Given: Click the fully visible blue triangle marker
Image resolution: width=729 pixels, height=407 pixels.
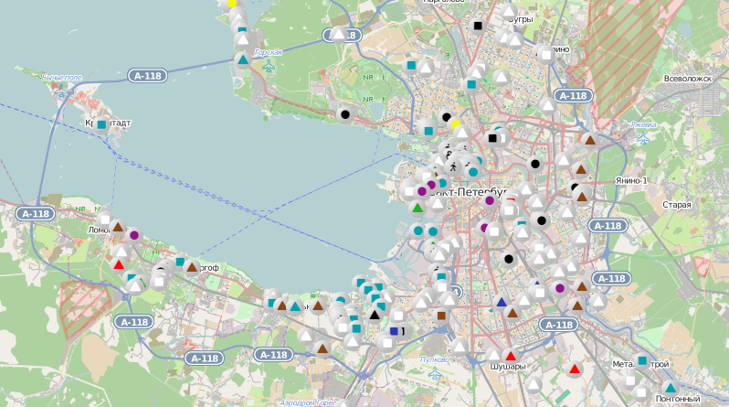Looking at the screenshot, I should [501, 302].
